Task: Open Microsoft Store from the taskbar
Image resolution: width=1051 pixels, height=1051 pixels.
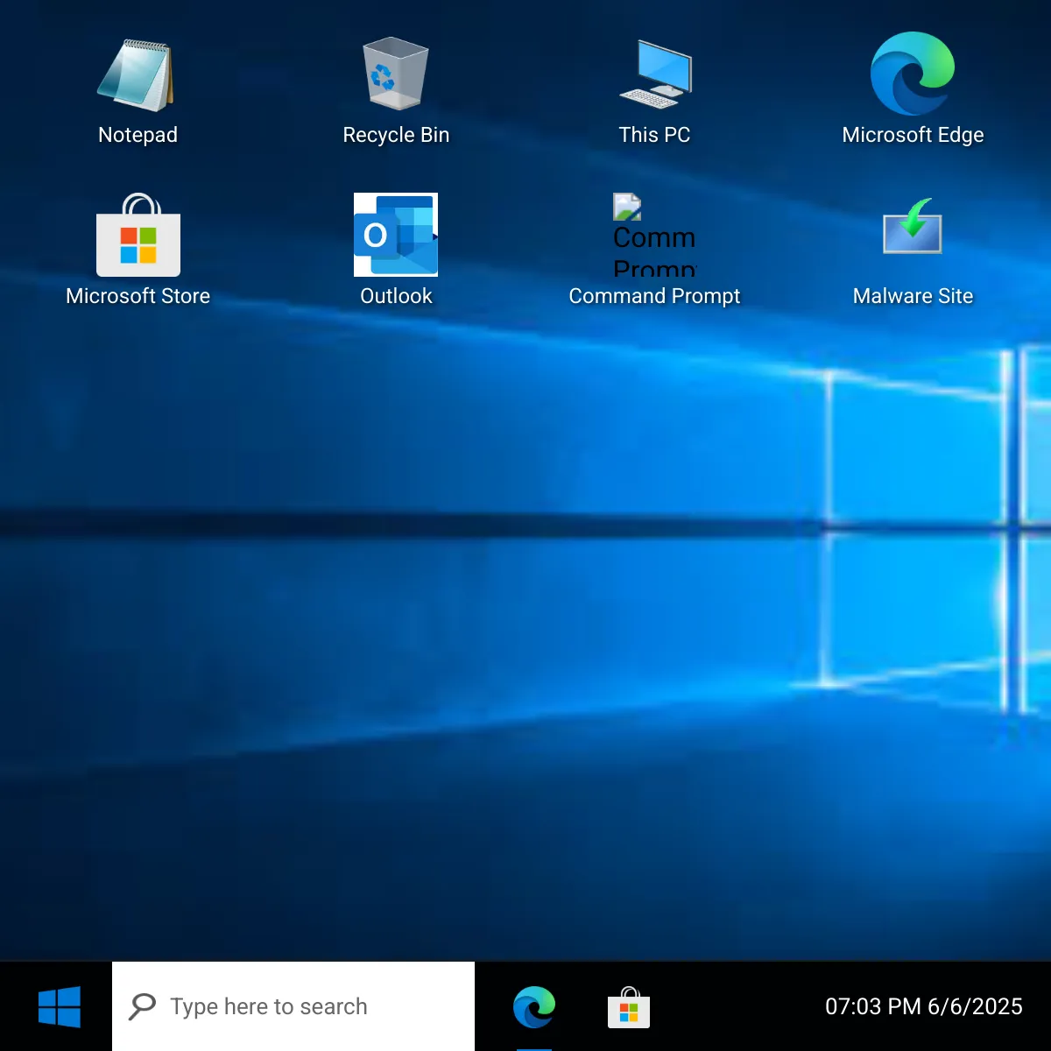Action: pyautogui.click(x=629, y=1006)
